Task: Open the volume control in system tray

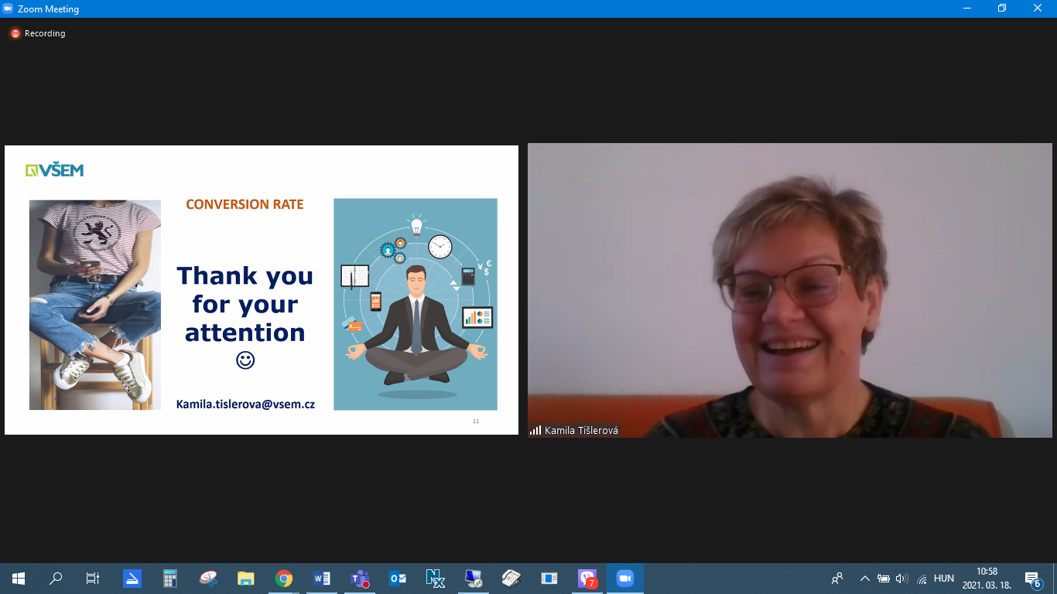Action: [x=901, y=579]
